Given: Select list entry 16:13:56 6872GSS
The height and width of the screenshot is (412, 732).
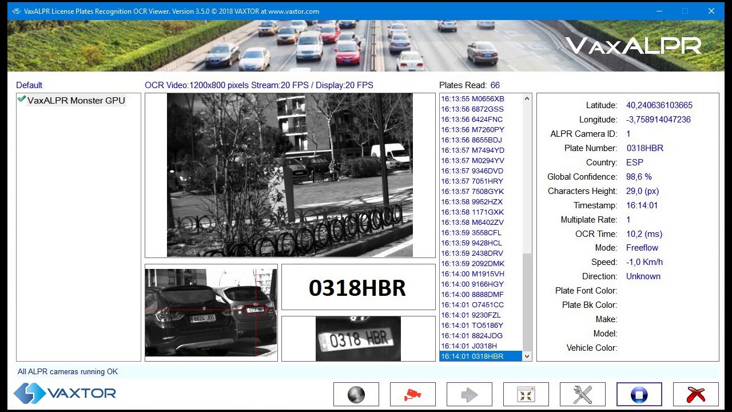Looking at the screenshot, I should tap(481, 109).
